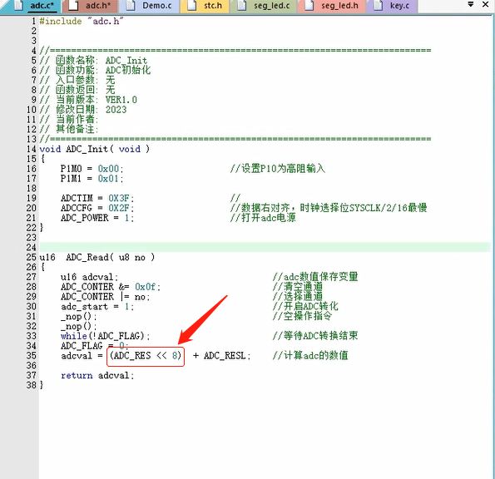Click comment '// 当前版本: VER1.0'
Image resolution: width=495 pixels, height=479 pixels.
[x=88, y=100]
